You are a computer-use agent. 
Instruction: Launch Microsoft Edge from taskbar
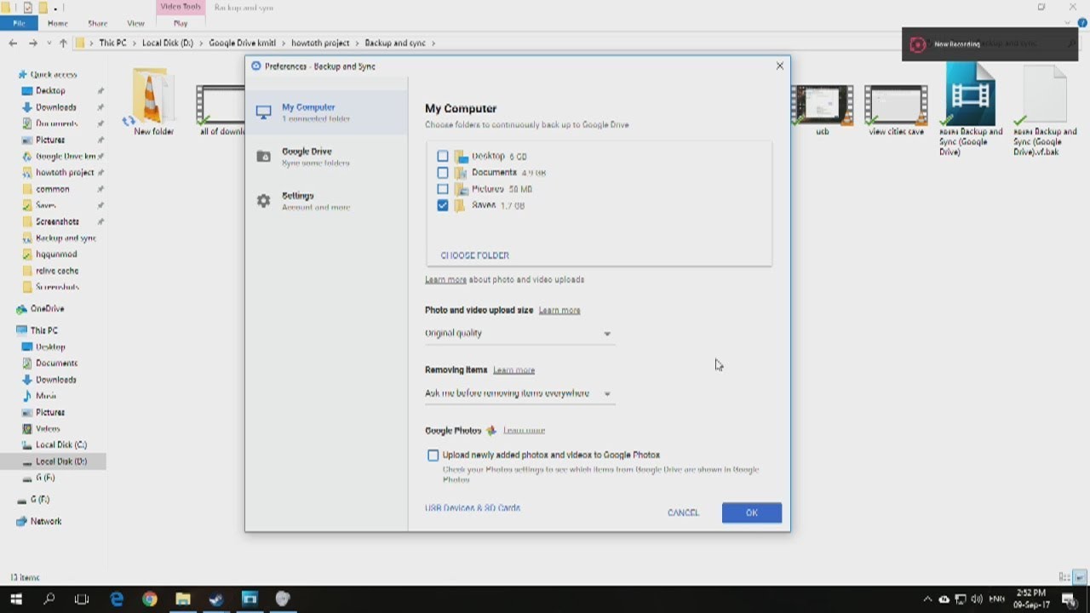pos(117,599)
